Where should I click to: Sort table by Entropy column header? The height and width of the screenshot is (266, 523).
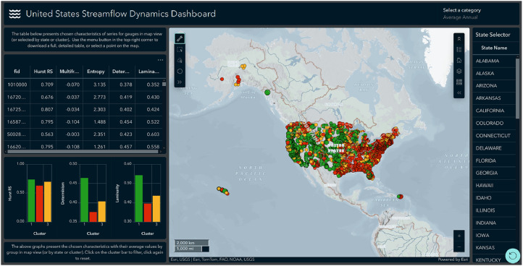click(96, 72)
